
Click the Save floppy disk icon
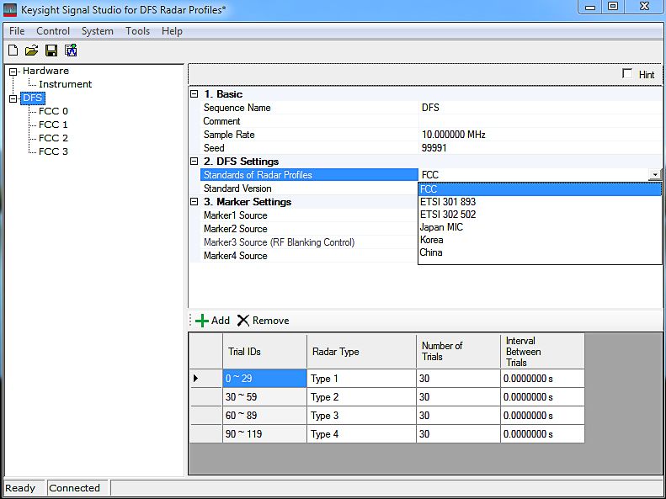pos(51,50)
